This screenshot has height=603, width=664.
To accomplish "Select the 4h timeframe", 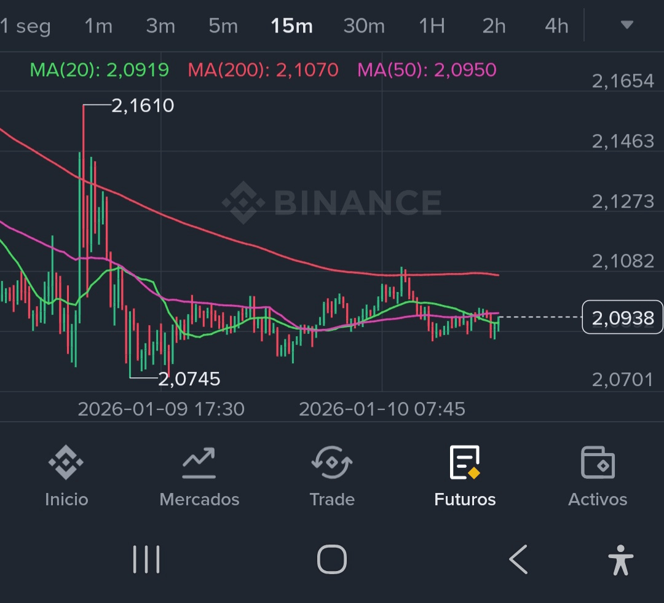I will pyautogui.click(x=556, y=26).
